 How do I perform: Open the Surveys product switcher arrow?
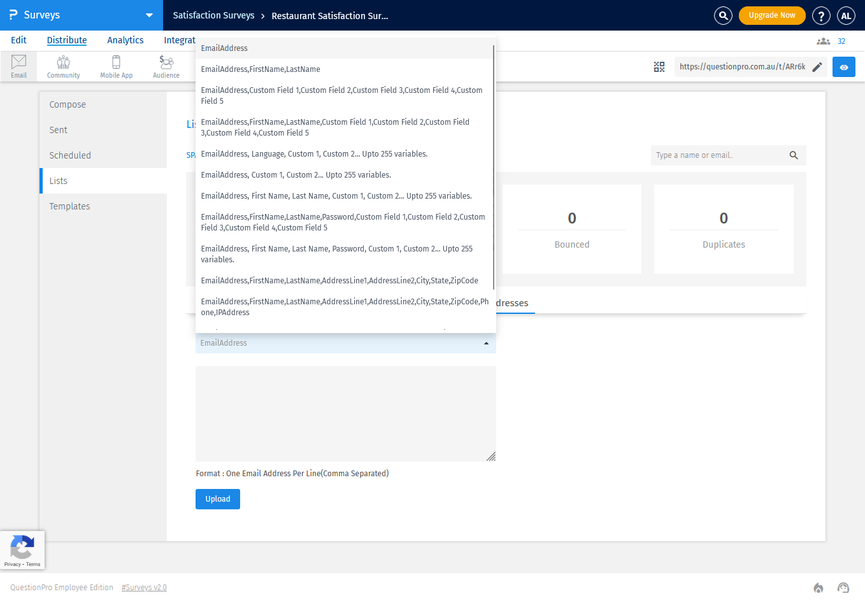pyautogui.click(x=149, y=15)
